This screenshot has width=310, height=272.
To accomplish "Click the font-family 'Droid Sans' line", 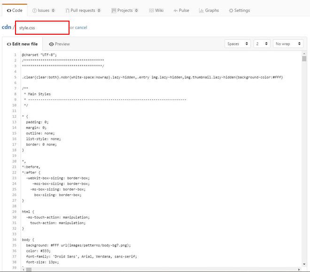I will click(81, 257).
